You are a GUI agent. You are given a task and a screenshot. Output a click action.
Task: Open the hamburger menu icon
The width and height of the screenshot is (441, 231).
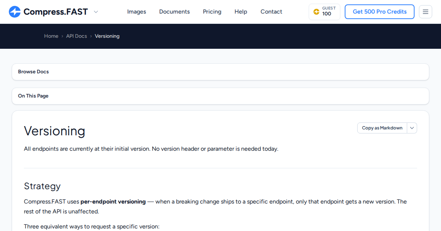[426, 12]
